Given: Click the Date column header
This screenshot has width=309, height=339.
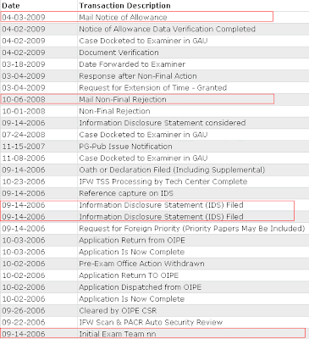Looking at the screenshot, I should pyautogui.click(x=11, y=6).
